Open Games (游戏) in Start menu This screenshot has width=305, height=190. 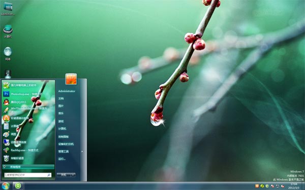point(61,121)
